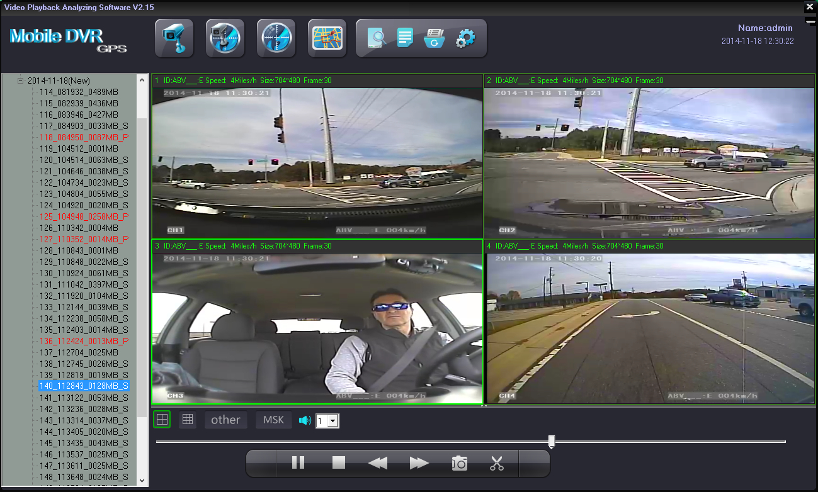Open the settings gears icon

(465, 38)
